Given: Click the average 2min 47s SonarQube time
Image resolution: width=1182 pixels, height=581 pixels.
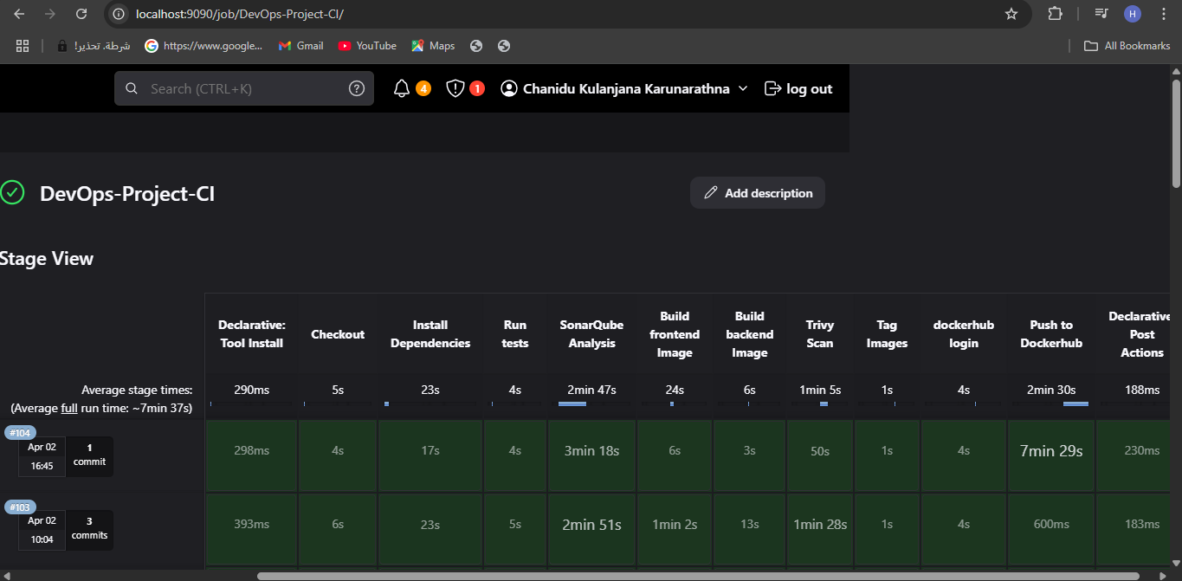Looking at the screenshot, I should [591, 390].
